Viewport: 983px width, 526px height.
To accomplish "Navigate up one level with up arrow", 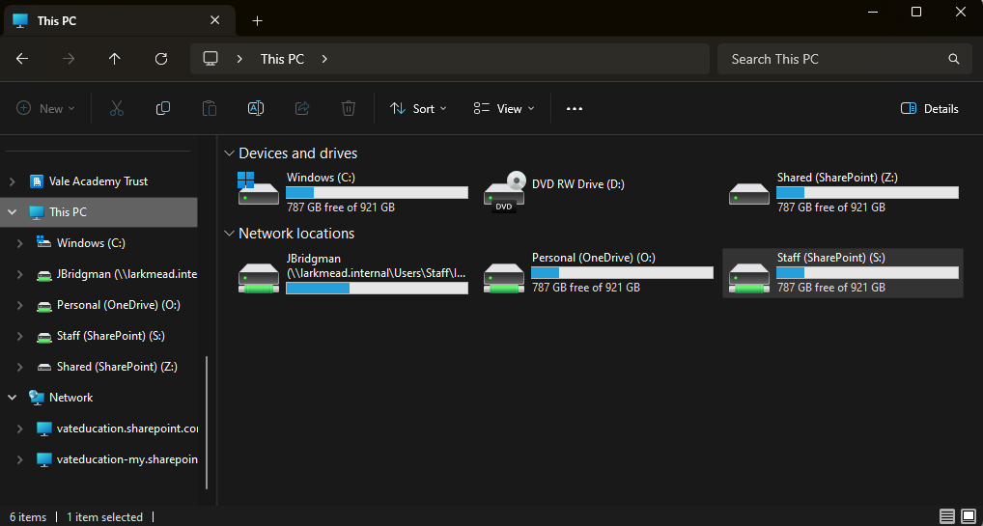I will click(x=114, y=59).
